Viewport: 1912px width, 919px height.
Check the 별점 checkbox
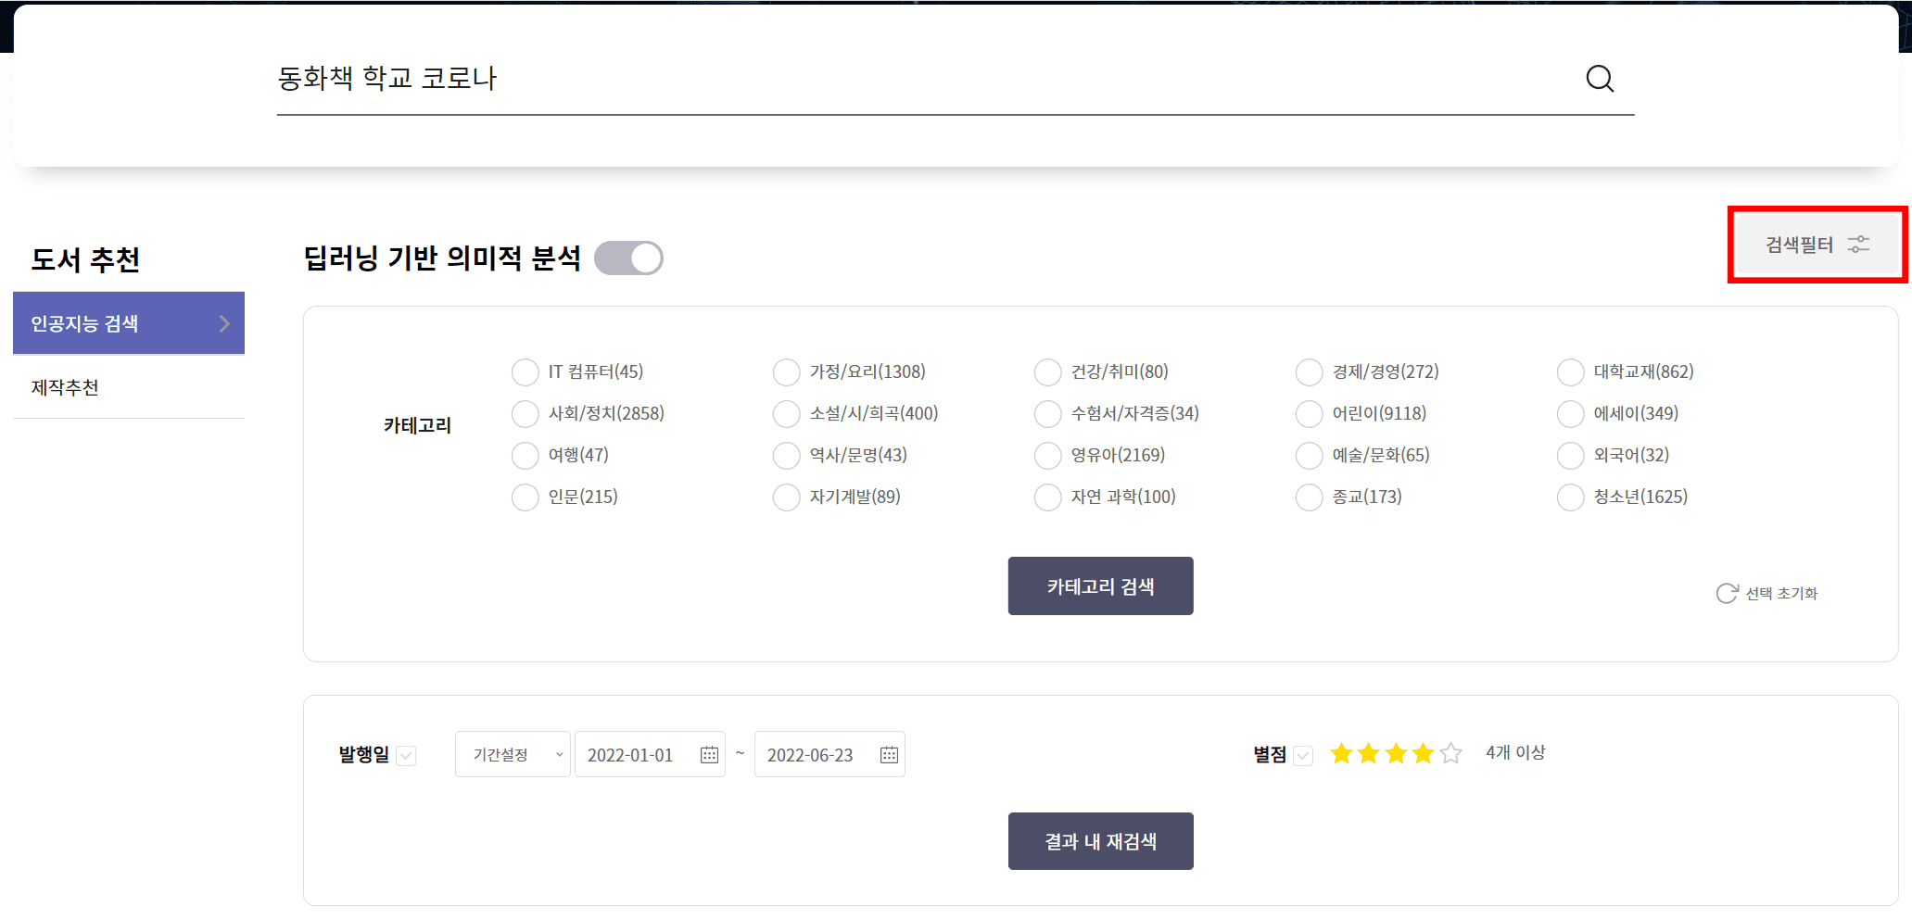[x=1303, y=756]
